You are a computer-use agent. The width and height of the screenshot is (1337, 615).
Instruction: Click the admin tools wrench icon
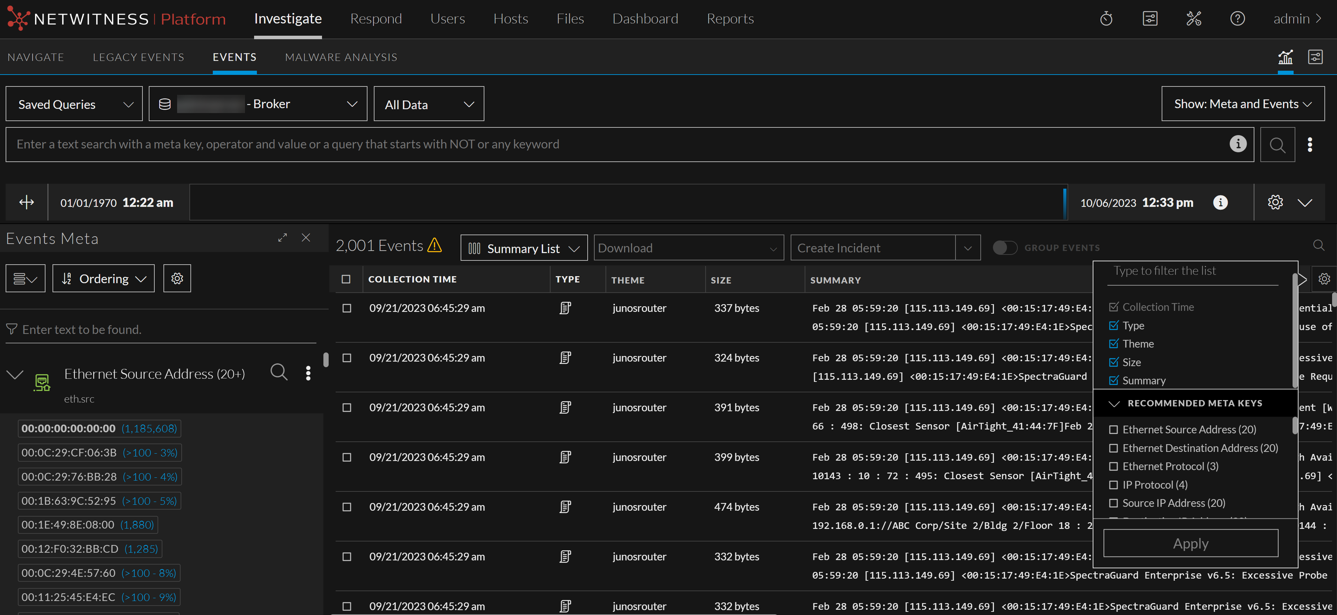coord(1194,19)
